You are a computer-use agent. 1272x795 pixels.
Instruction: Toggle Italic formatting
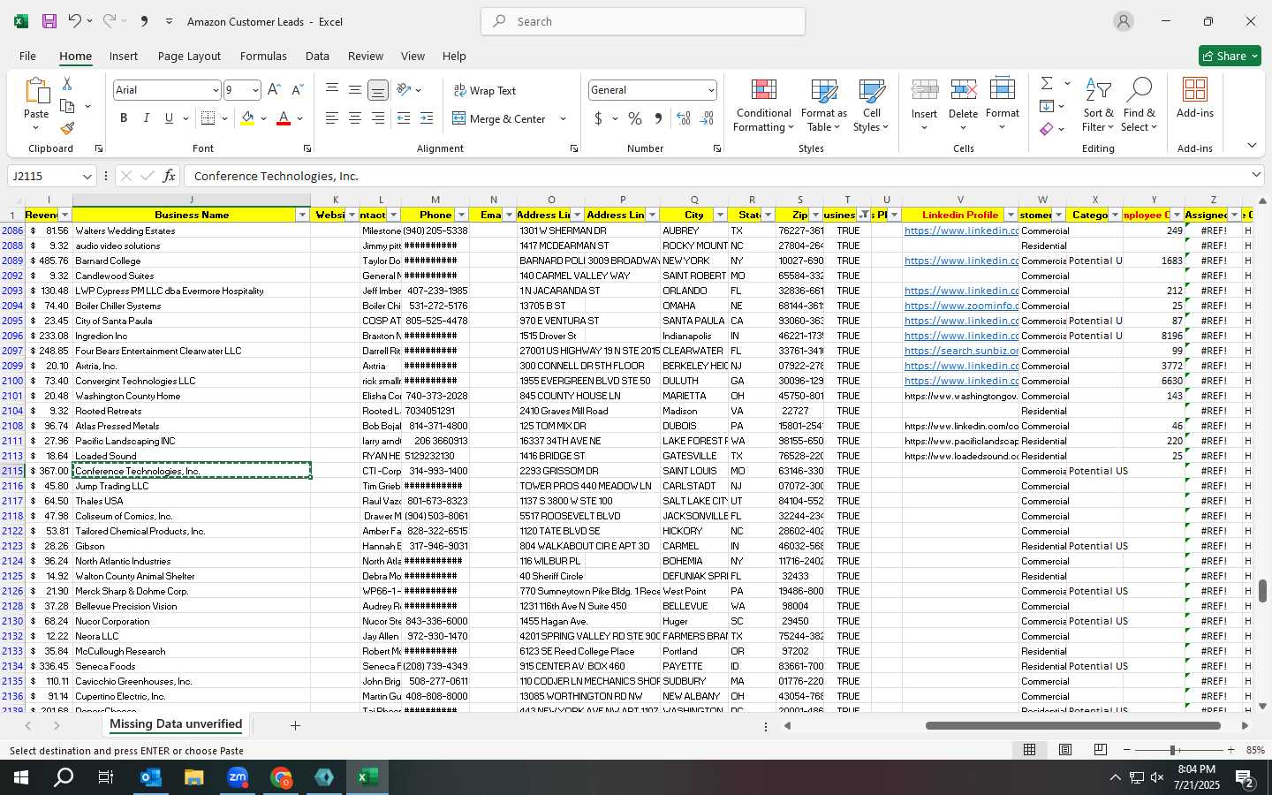click(x=146, y=118)
